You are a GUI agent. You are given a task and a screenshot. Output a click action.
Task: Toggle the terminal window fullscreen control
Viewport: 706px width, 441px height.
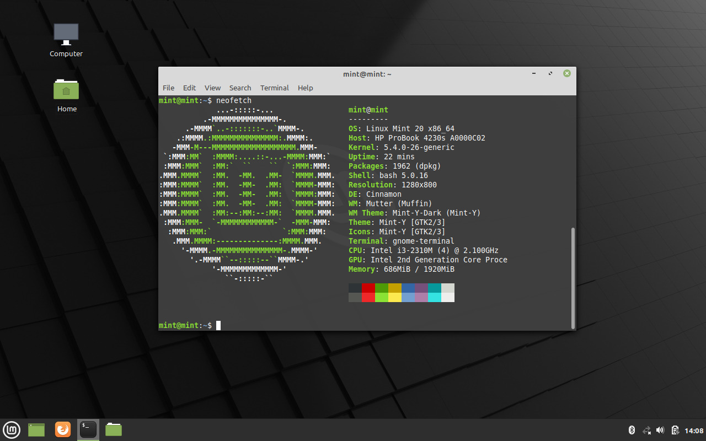(x=550, y=73)
